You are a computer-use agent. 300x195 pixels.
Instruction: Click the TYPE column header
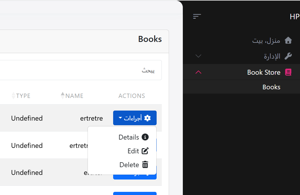tap(23, 96)
